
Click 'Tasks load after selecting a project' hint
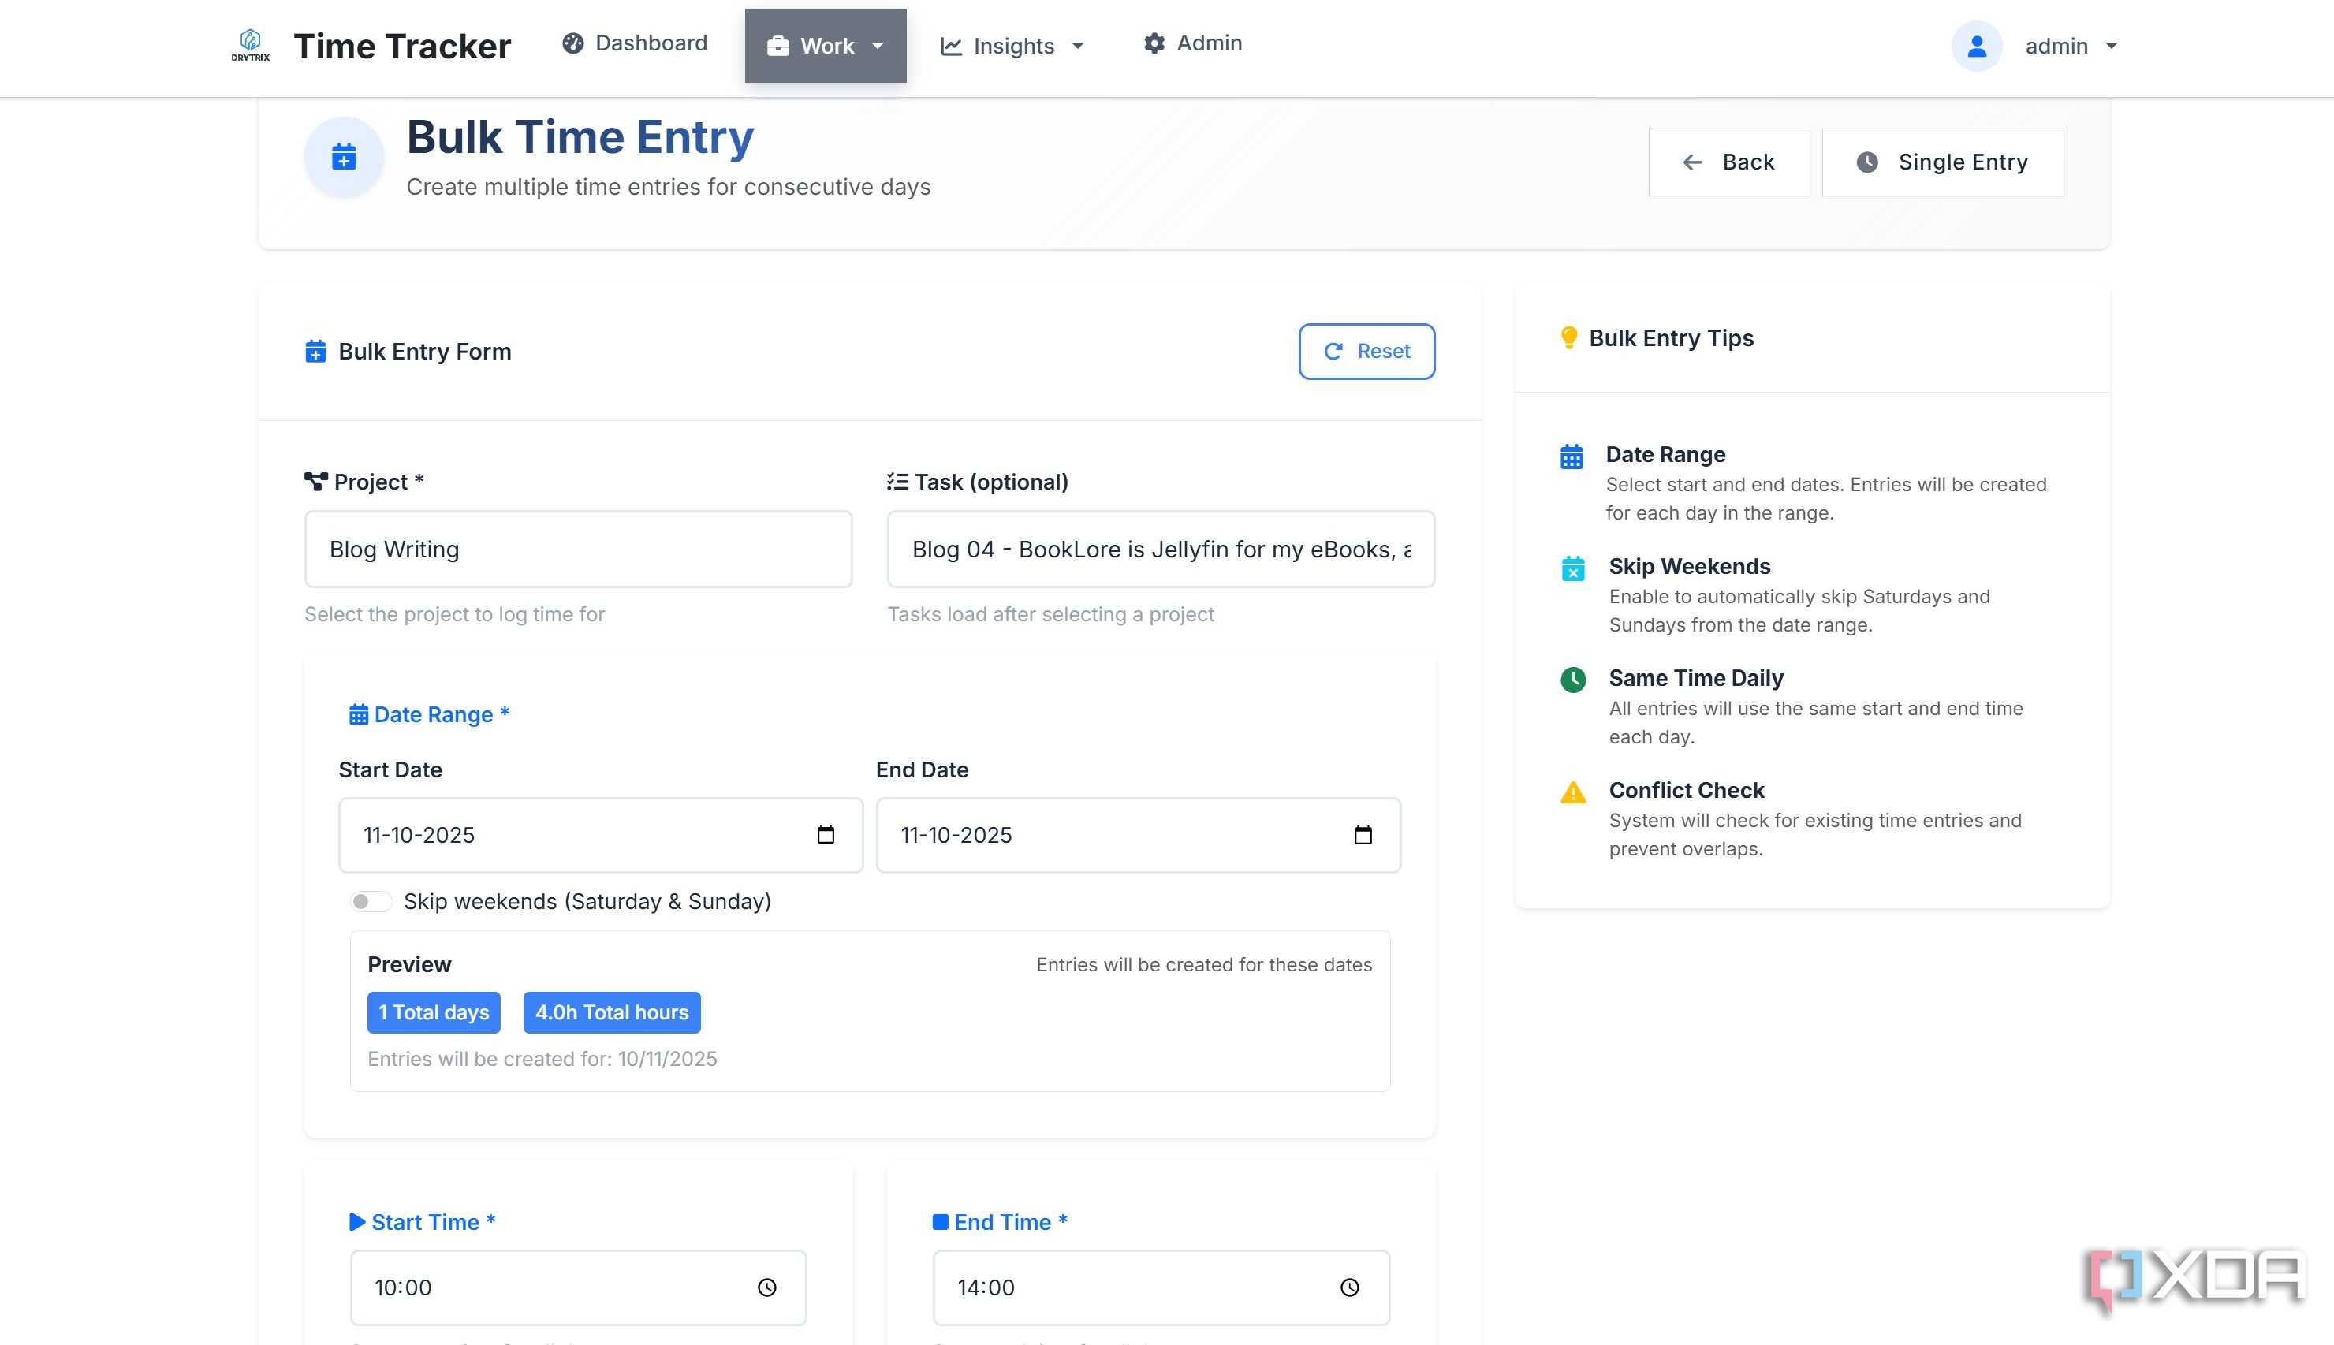point(1050,614)
